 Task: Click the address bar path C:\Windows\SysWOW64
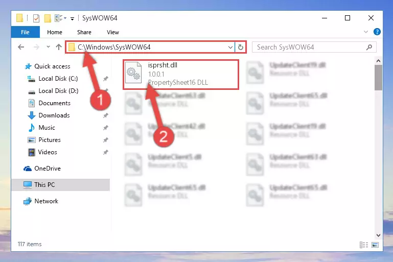[114, 47]
